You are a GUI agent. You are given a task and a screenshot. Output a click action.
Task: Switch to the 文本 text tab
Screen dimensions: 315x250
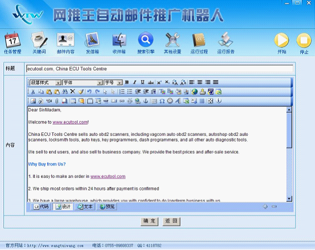click(x=85, y=206)
